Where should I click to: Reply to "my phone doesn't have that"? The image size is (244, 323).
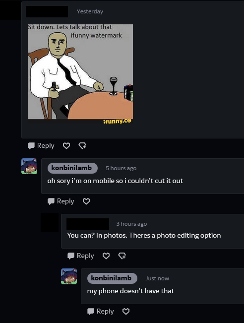pyautogui.click(x=101, y=311)
